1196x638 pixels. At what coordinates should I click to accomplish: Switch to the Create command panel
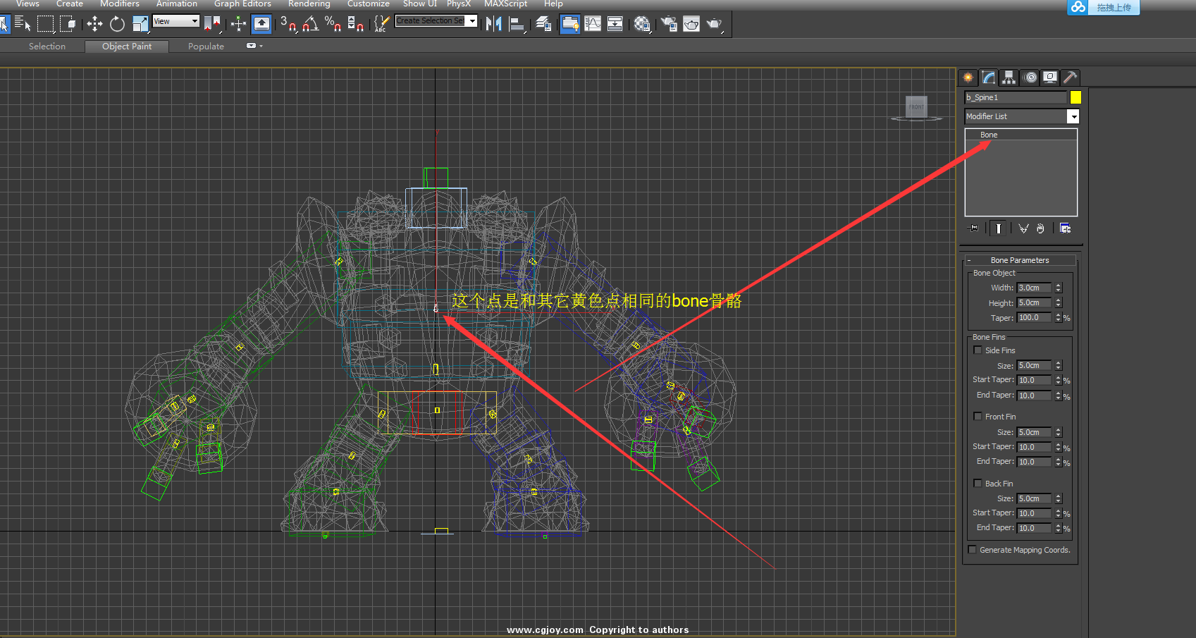968,78
